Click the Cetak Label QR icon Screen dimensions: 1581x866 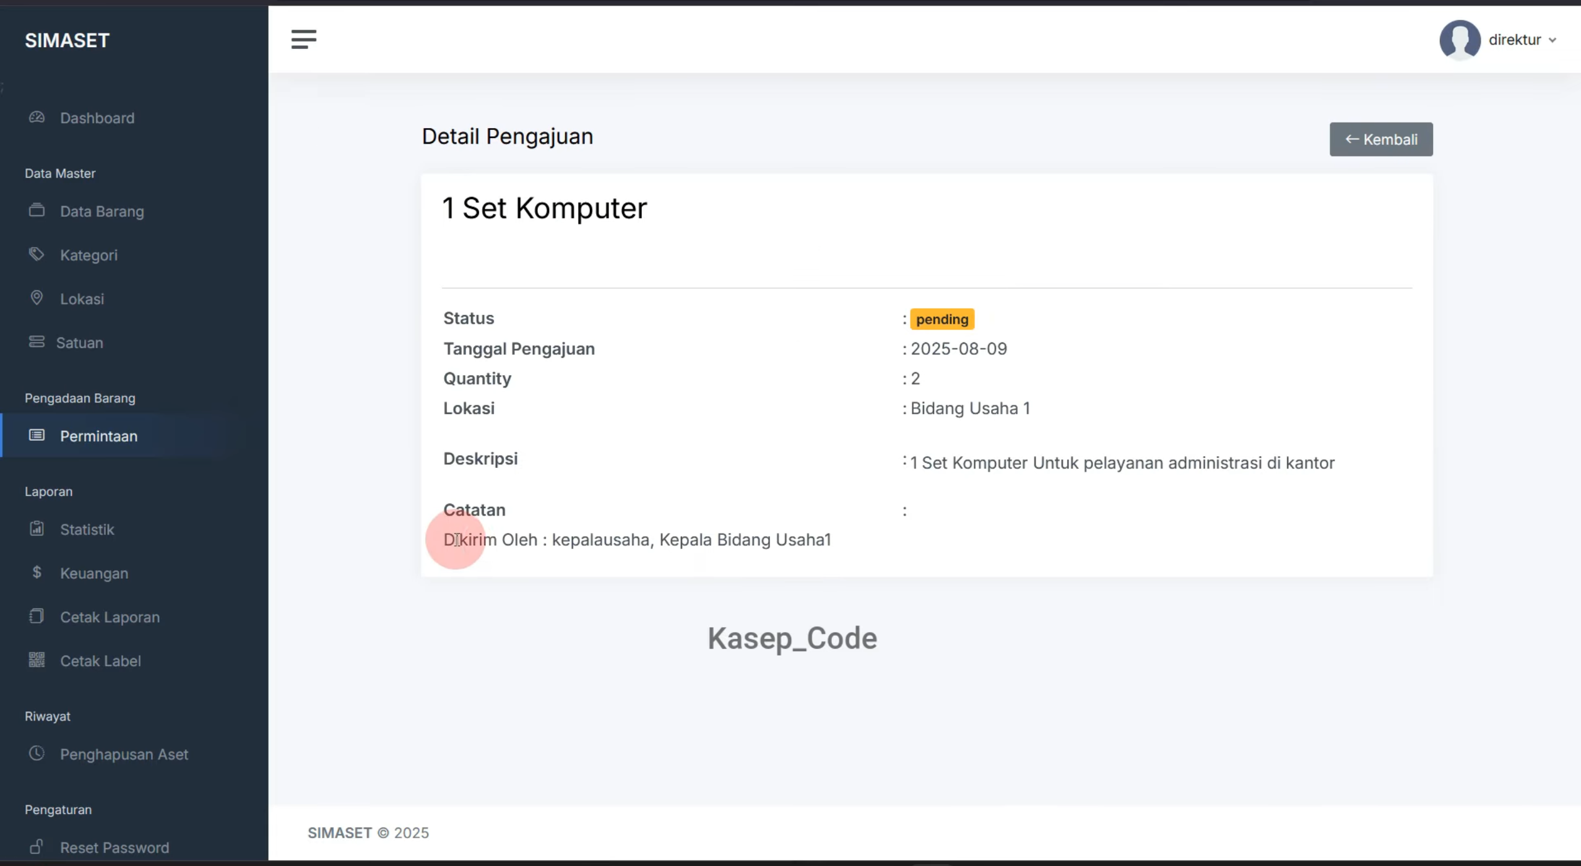click(37, 660)
